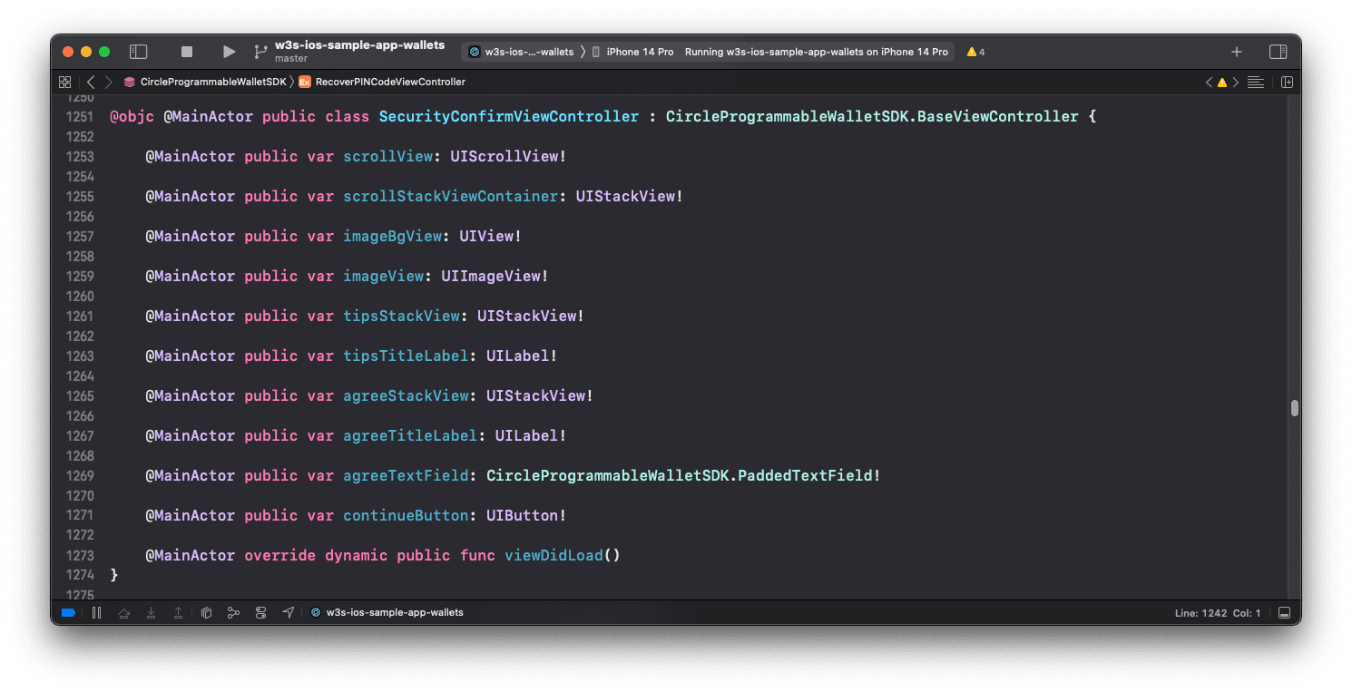Click SecurityConfirmViewController class name
Screen dimensions: 1352x692
509,117
